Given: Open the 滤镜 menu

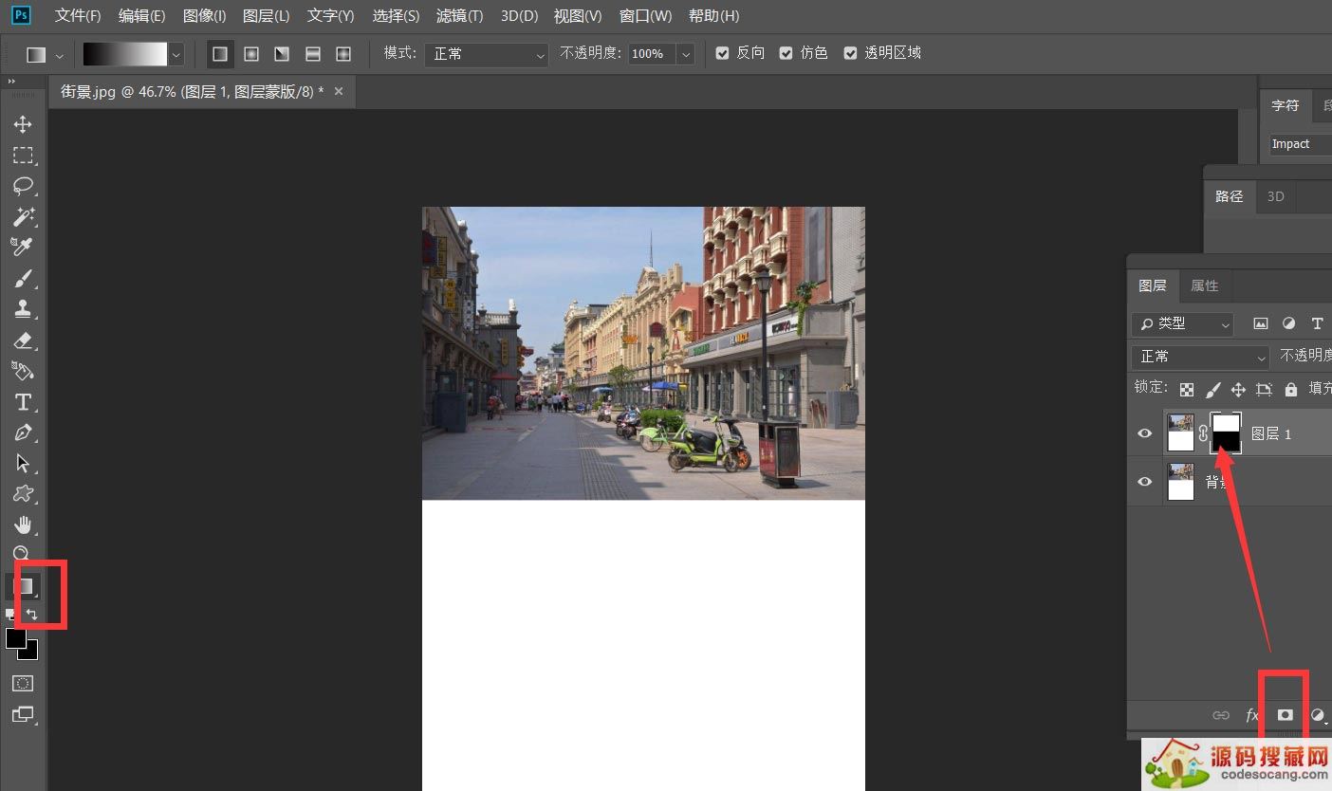Looking at the screenshot, I should coord(459,15).
